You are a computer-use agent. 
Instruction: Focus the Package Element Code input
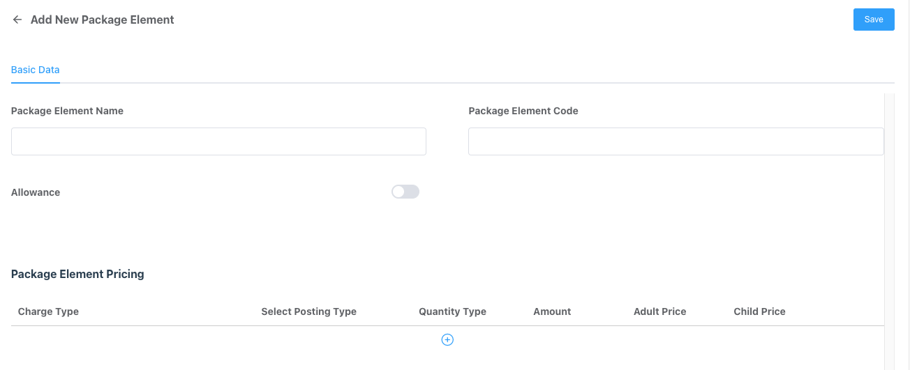point(676,141)
